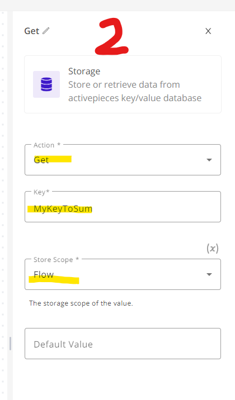The width and height of the screenshot is (235, 400).
Task: Click the Action * field label
Action: tap(47, 145)
